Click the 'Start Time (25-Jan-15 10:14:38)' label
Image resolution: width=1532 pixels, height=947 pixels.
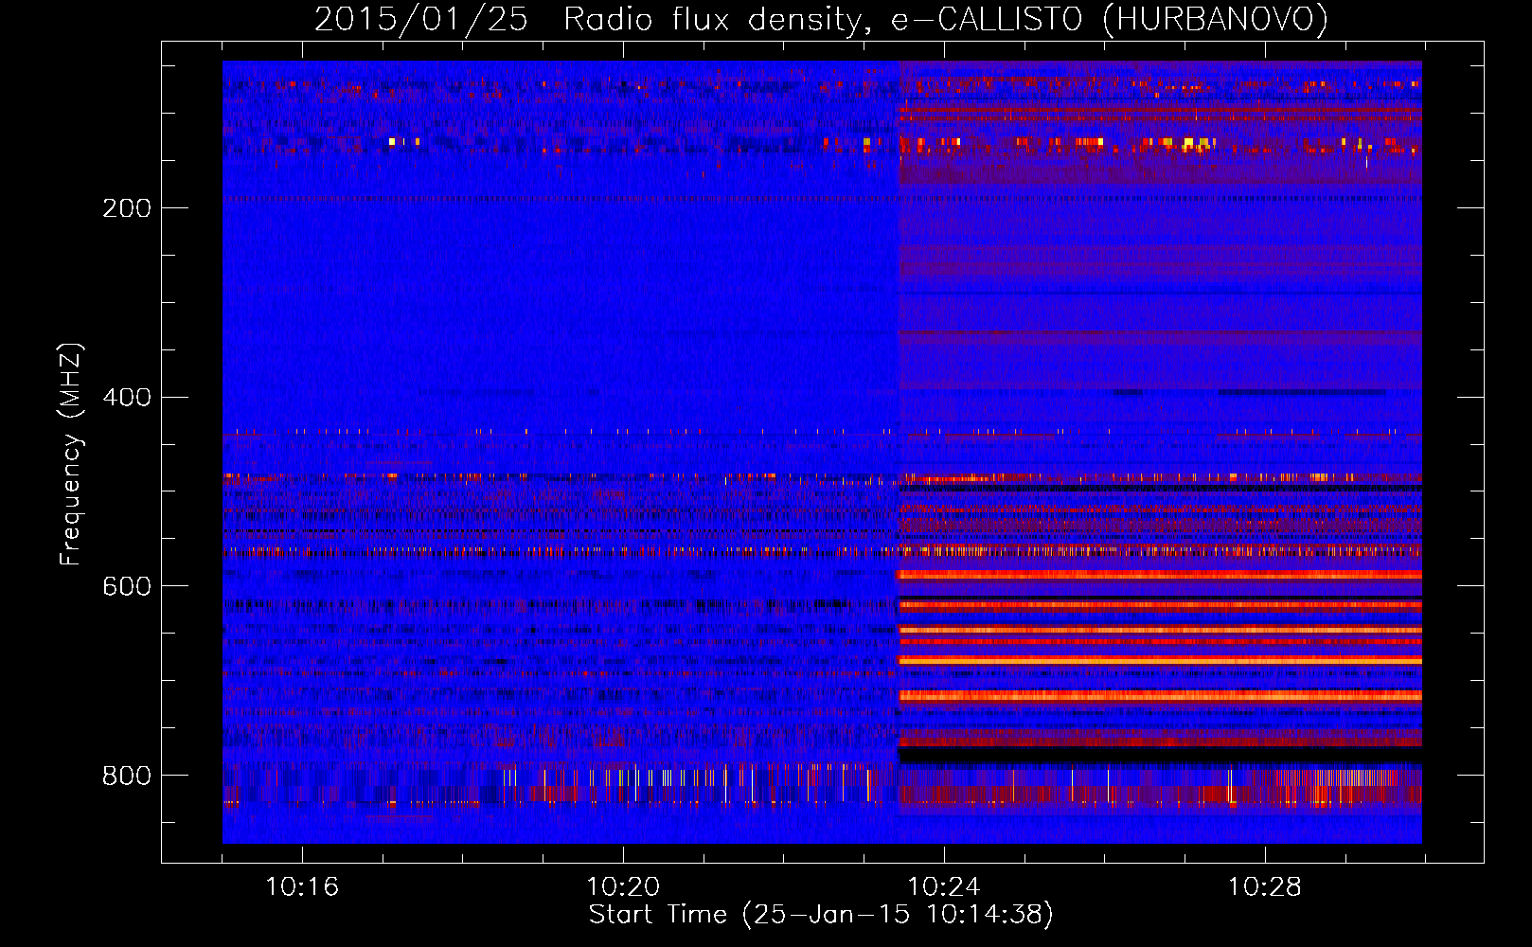821,915
